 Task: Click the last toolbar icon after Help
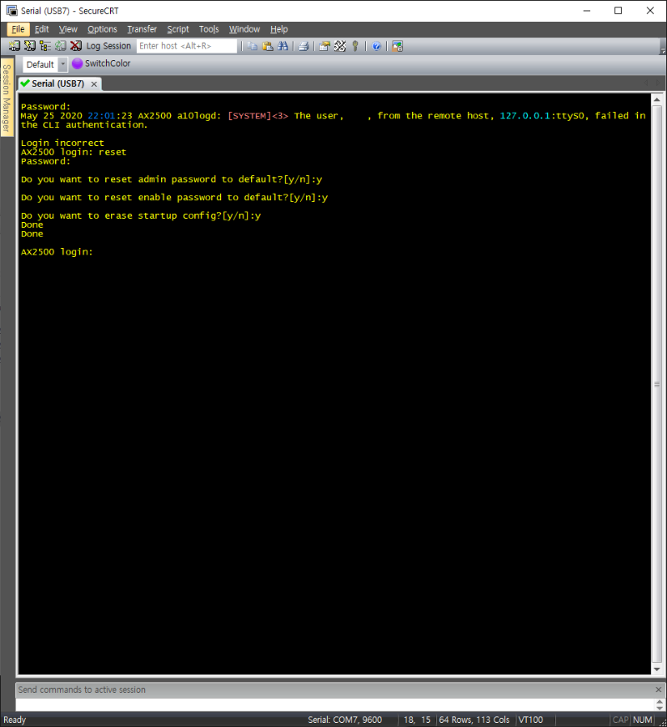398,46
